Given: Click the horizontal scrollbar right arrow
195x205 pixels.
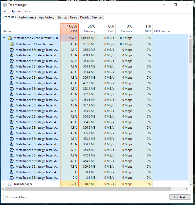Looking at the screenshot, I should click(x=186, y=189).
